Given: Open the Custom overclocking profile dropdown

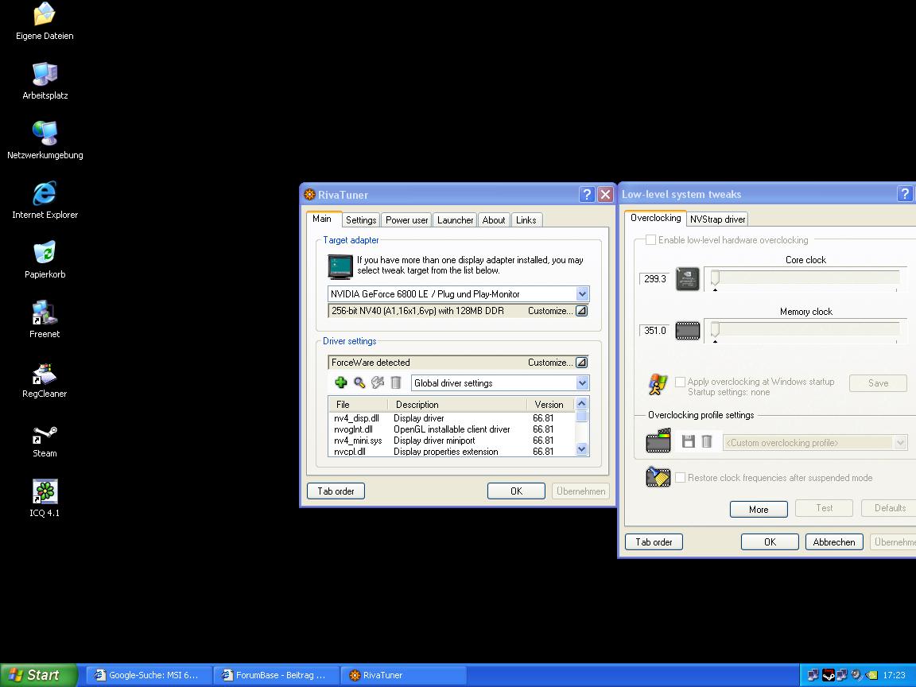Looking at the screenshot, I should (x=900, y=442).
